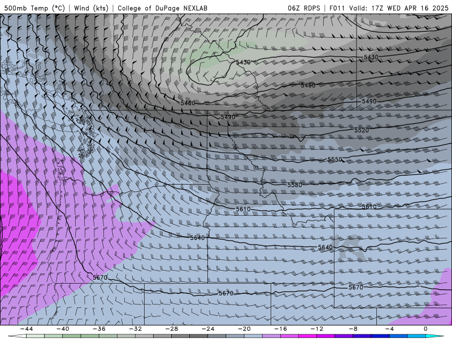452x339 pixels.
Task: Select the -44 value on temperature scale
Action: tap(26, 329)
